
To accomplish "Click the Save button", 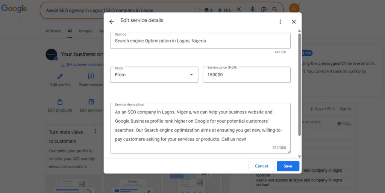I will (x=288, y=166).
